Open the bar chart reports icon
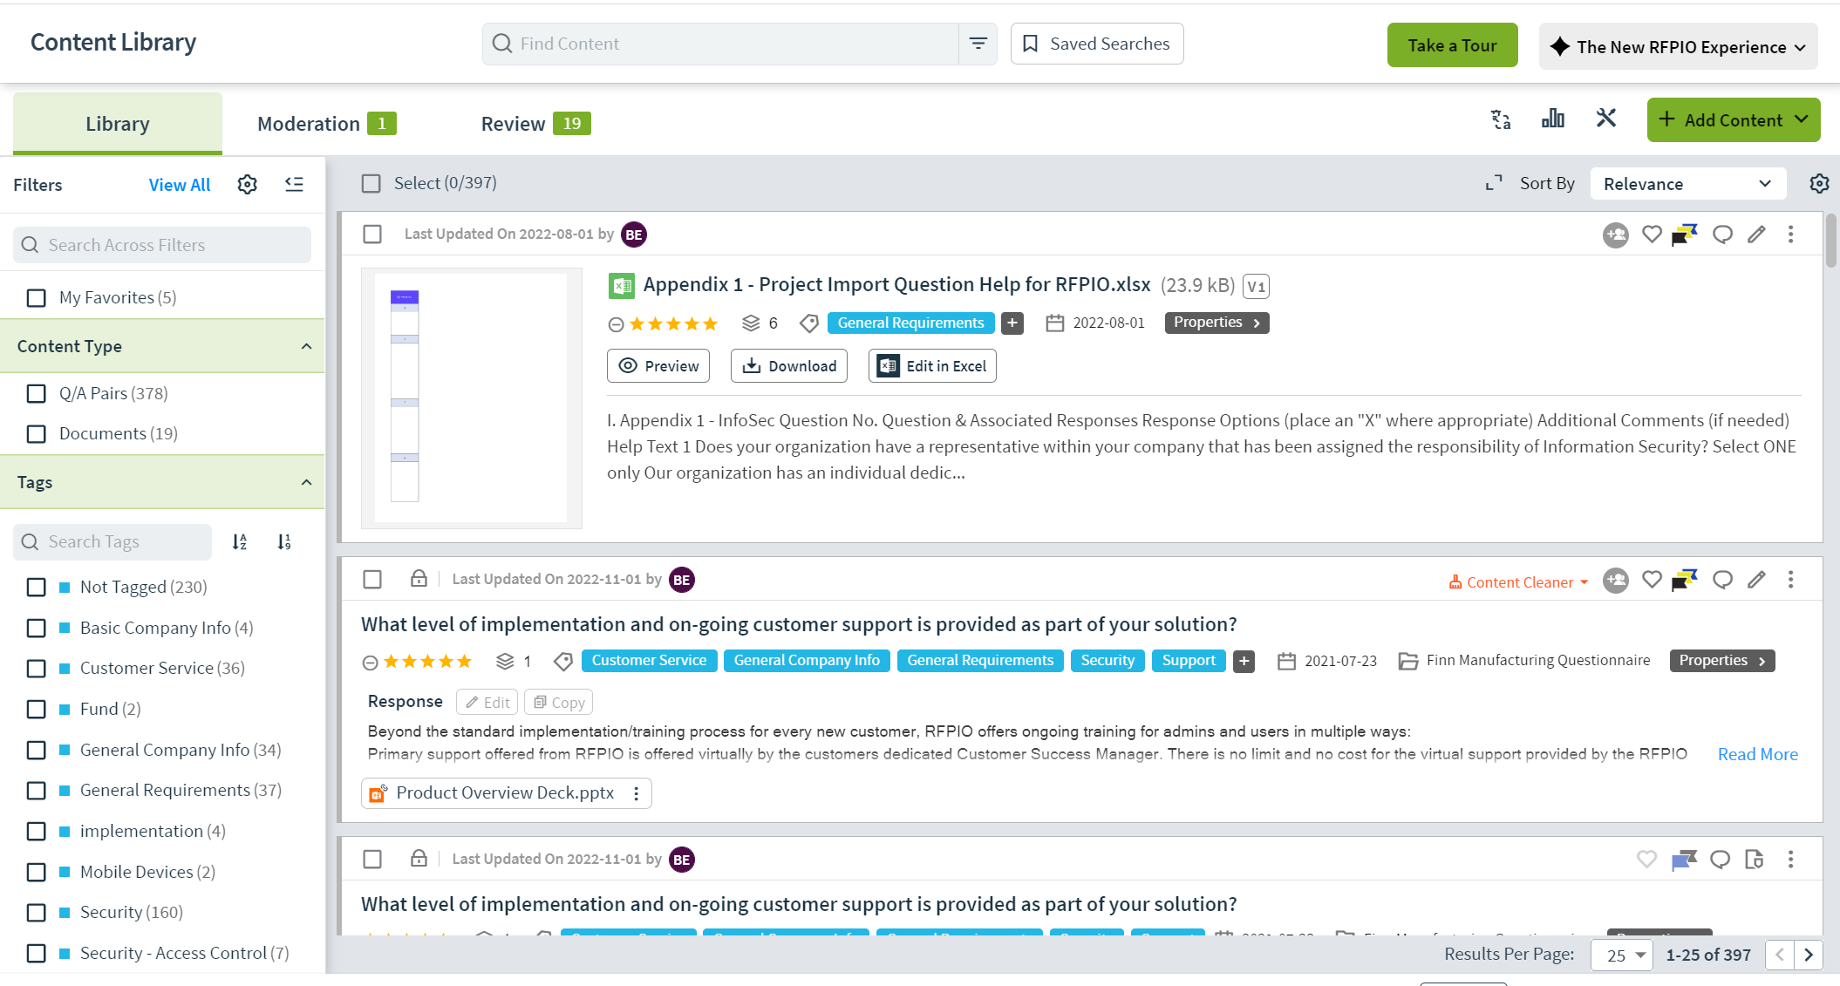Screen dimensions: 1840x986 point(1553,119)
